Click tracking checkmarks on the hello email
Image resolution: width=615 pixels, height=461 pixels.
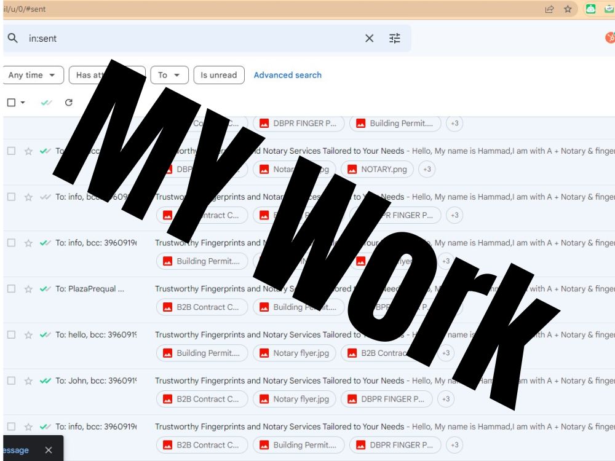pyautogui.click(x=46, y=335)
